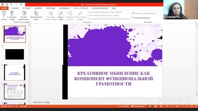Switch to the ВСТАВКА tab
This screenshot has width=198, height=111.
(x=27, y=8)
